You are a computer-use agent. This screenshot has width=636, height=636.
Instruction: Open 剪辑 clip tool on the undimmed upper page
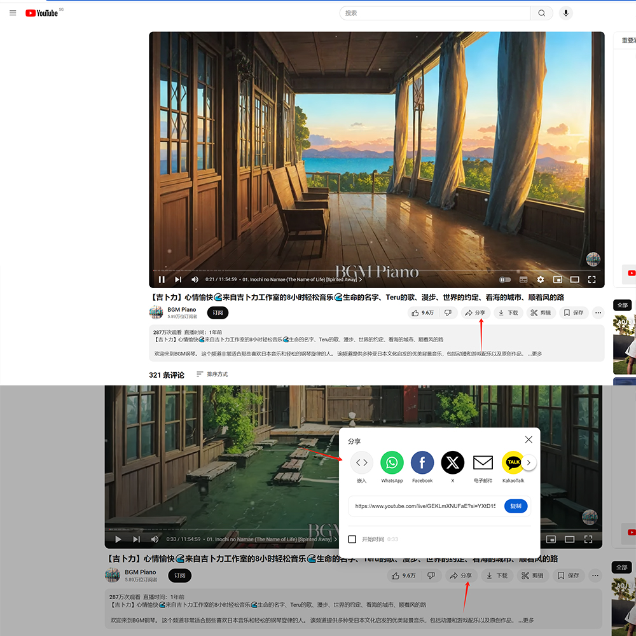541,313
